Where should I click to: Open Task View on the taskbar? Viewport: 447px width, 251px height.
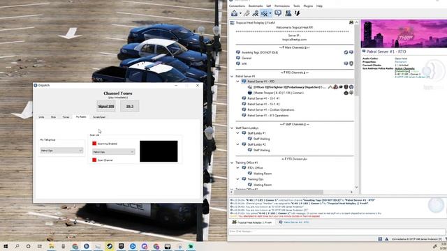coord(40,246)
